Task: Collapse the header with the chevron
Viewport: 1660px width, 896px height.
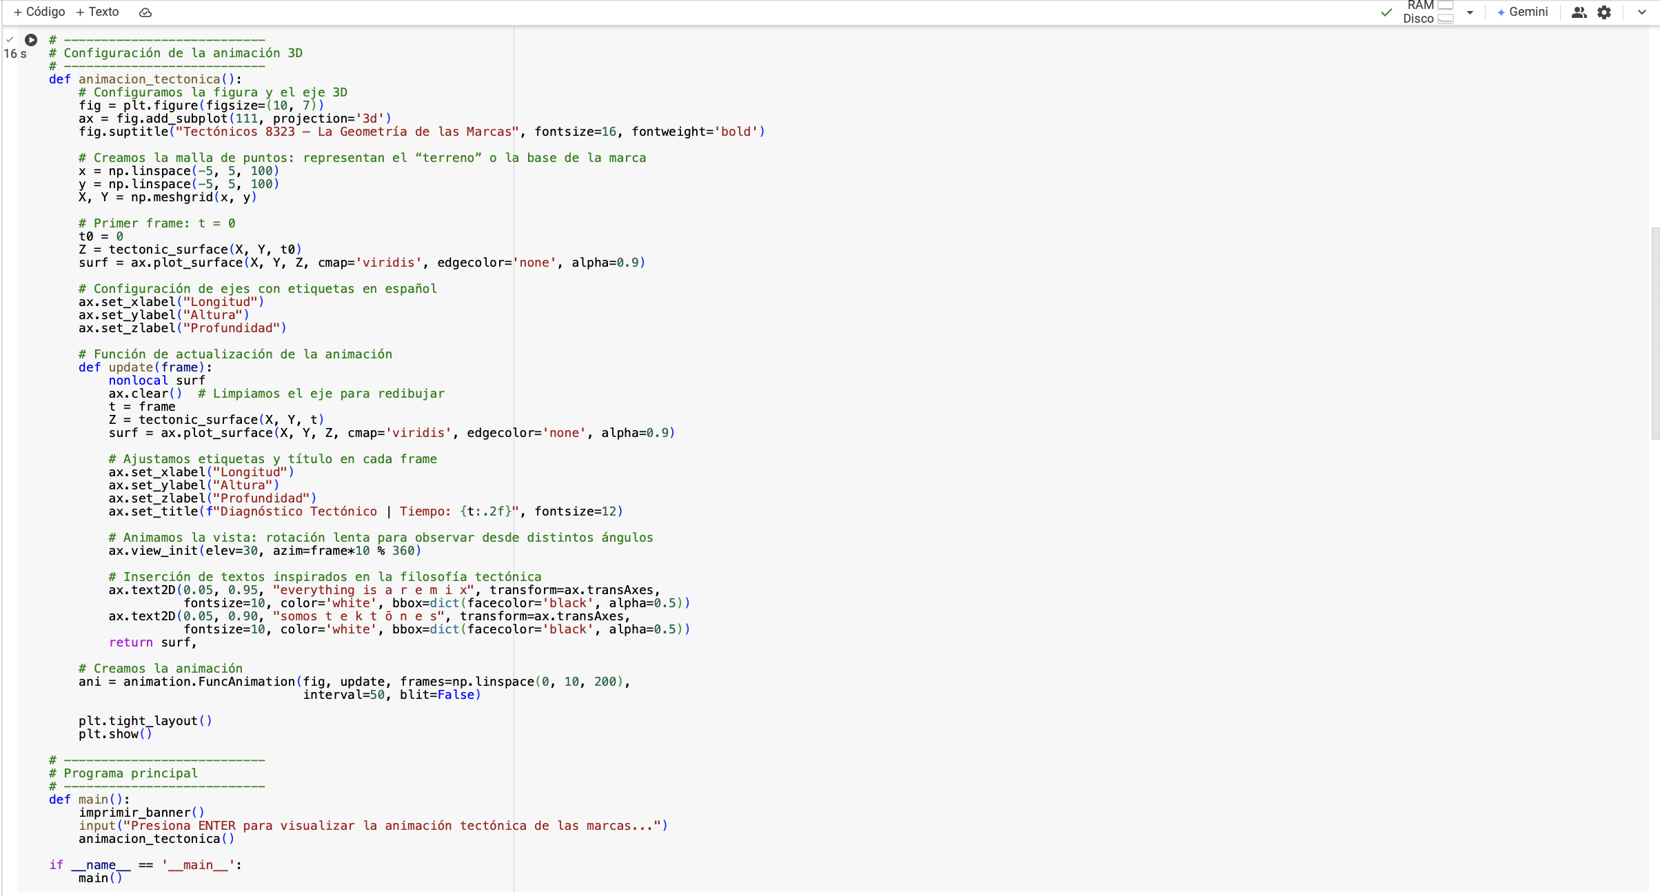Action: pyautogui.click(x=1641, y=12)
